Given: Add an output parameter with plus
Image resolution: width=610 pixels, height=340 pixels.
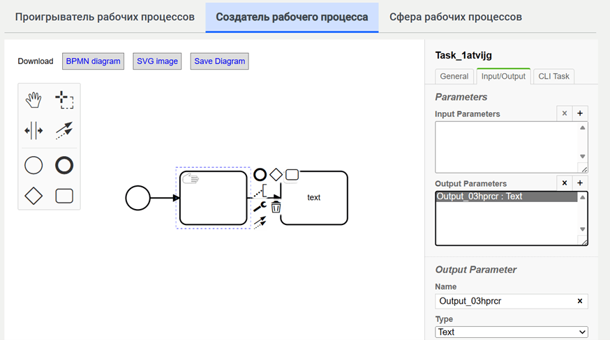Looking at the screenshot, I should click(580, 183).
